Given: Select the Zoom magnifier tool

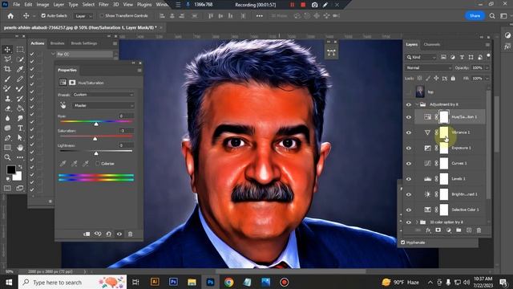Looking at the screenshot, I should click(x=7, y=157).
